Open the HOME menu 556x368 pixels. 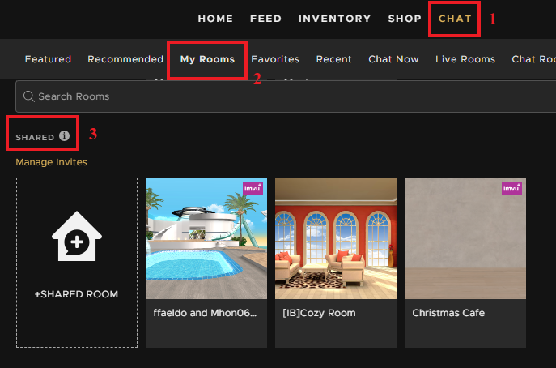coord(215,19)
